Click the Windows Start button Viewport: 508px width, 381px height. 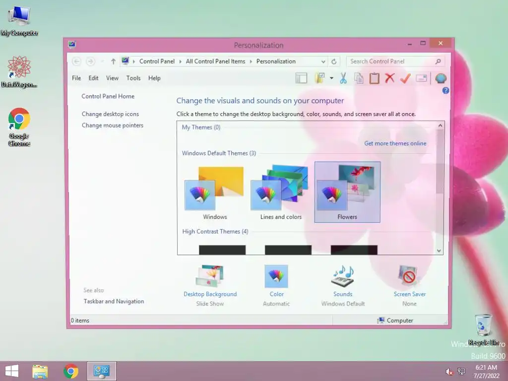pos(12,371)
